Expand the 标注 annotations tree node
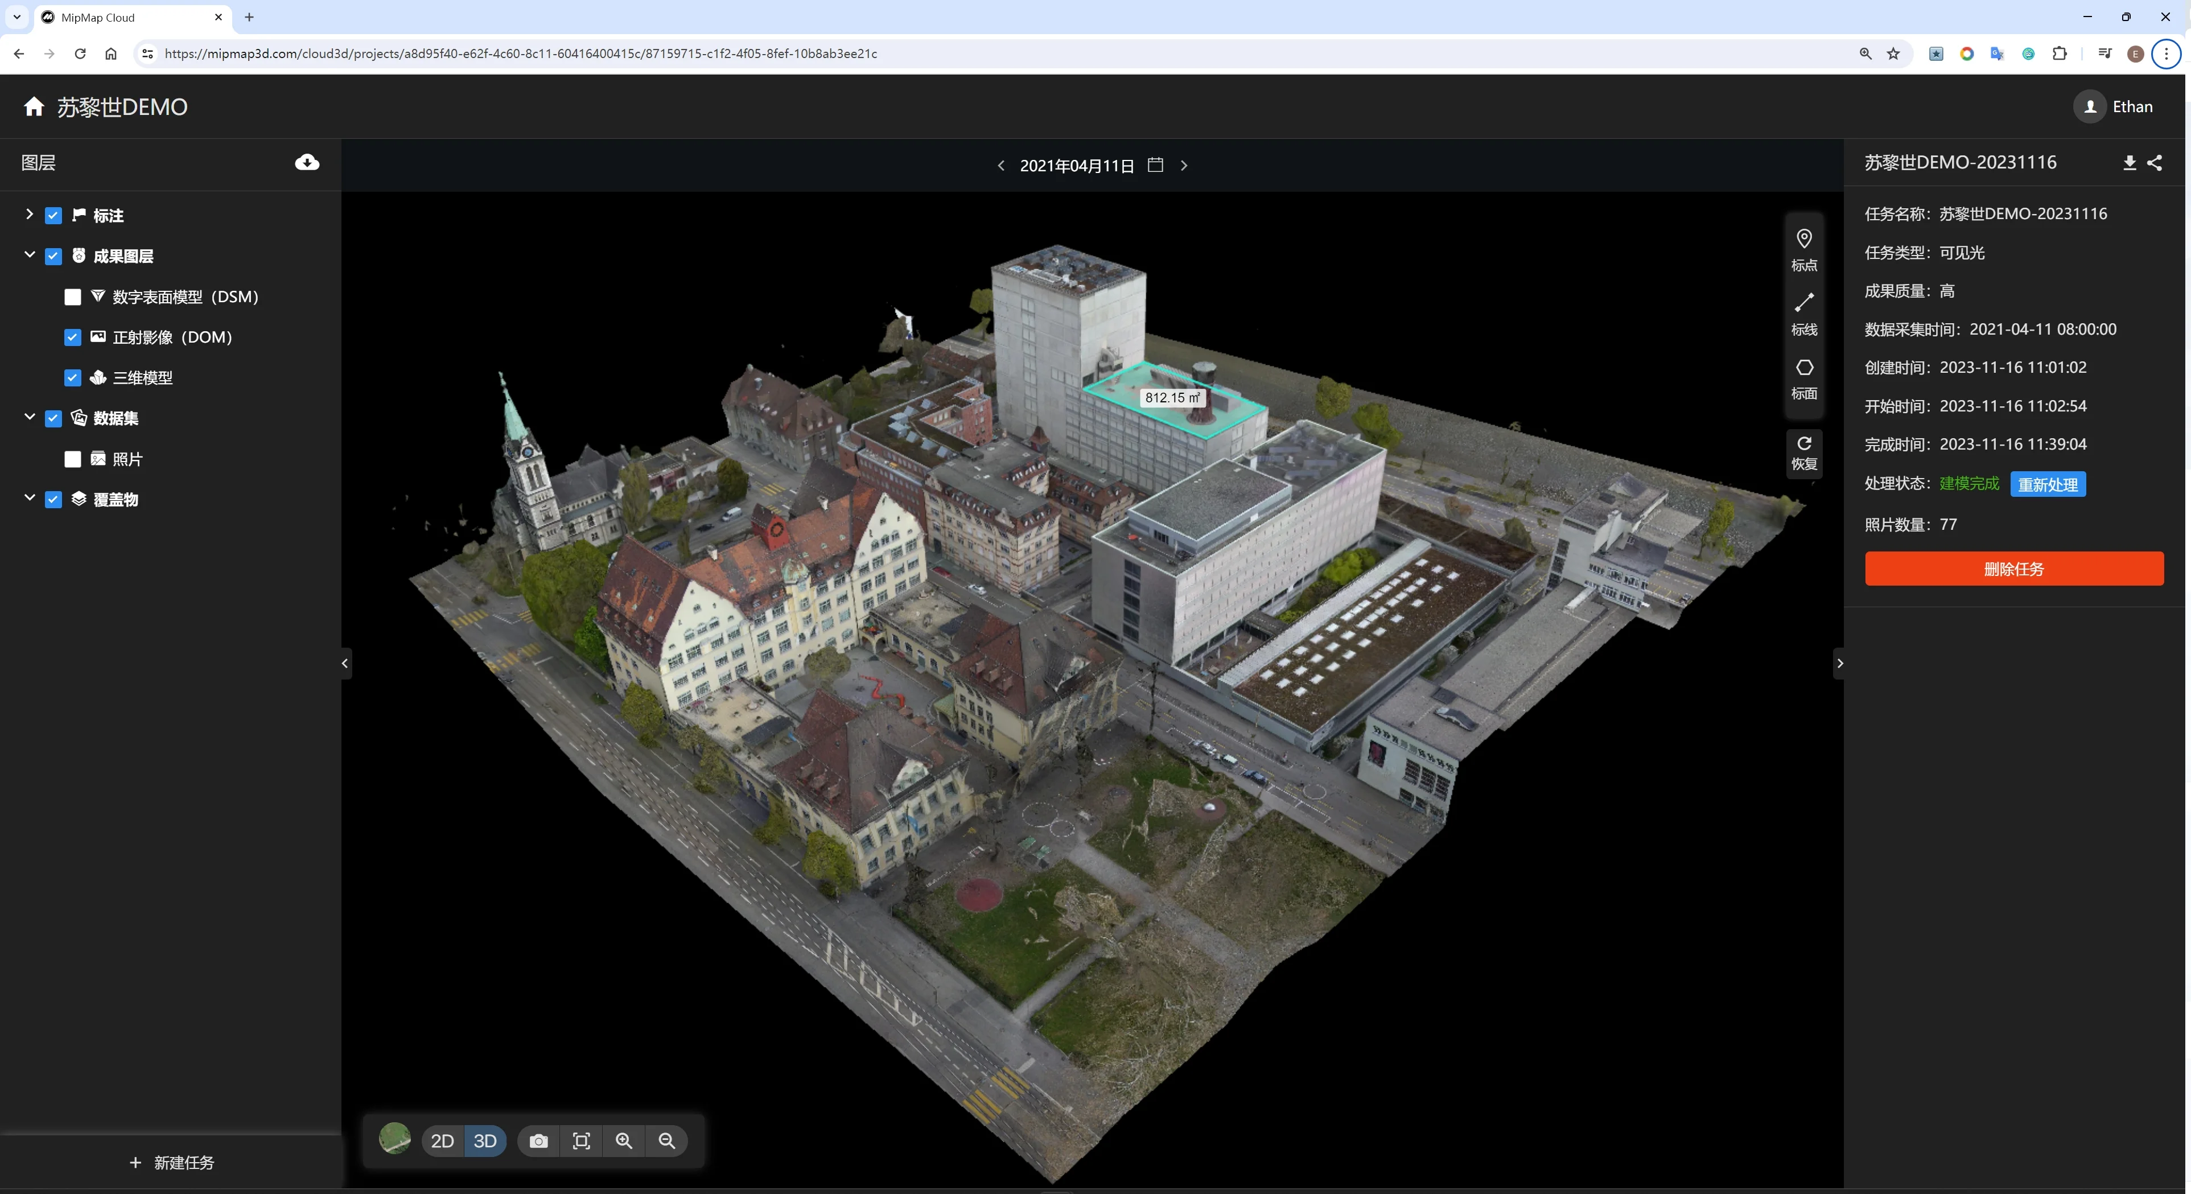The image size is (2191, 1194). point(29,215)
